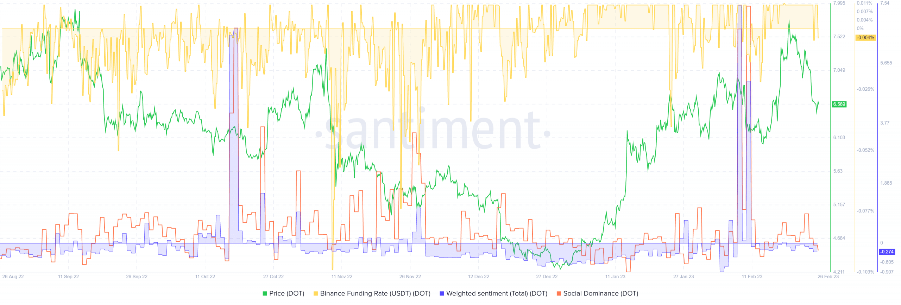This screenshot has width=901, height=305.
Task: Click the 5.63 price axis value
Action: click(x=838, y=171)
